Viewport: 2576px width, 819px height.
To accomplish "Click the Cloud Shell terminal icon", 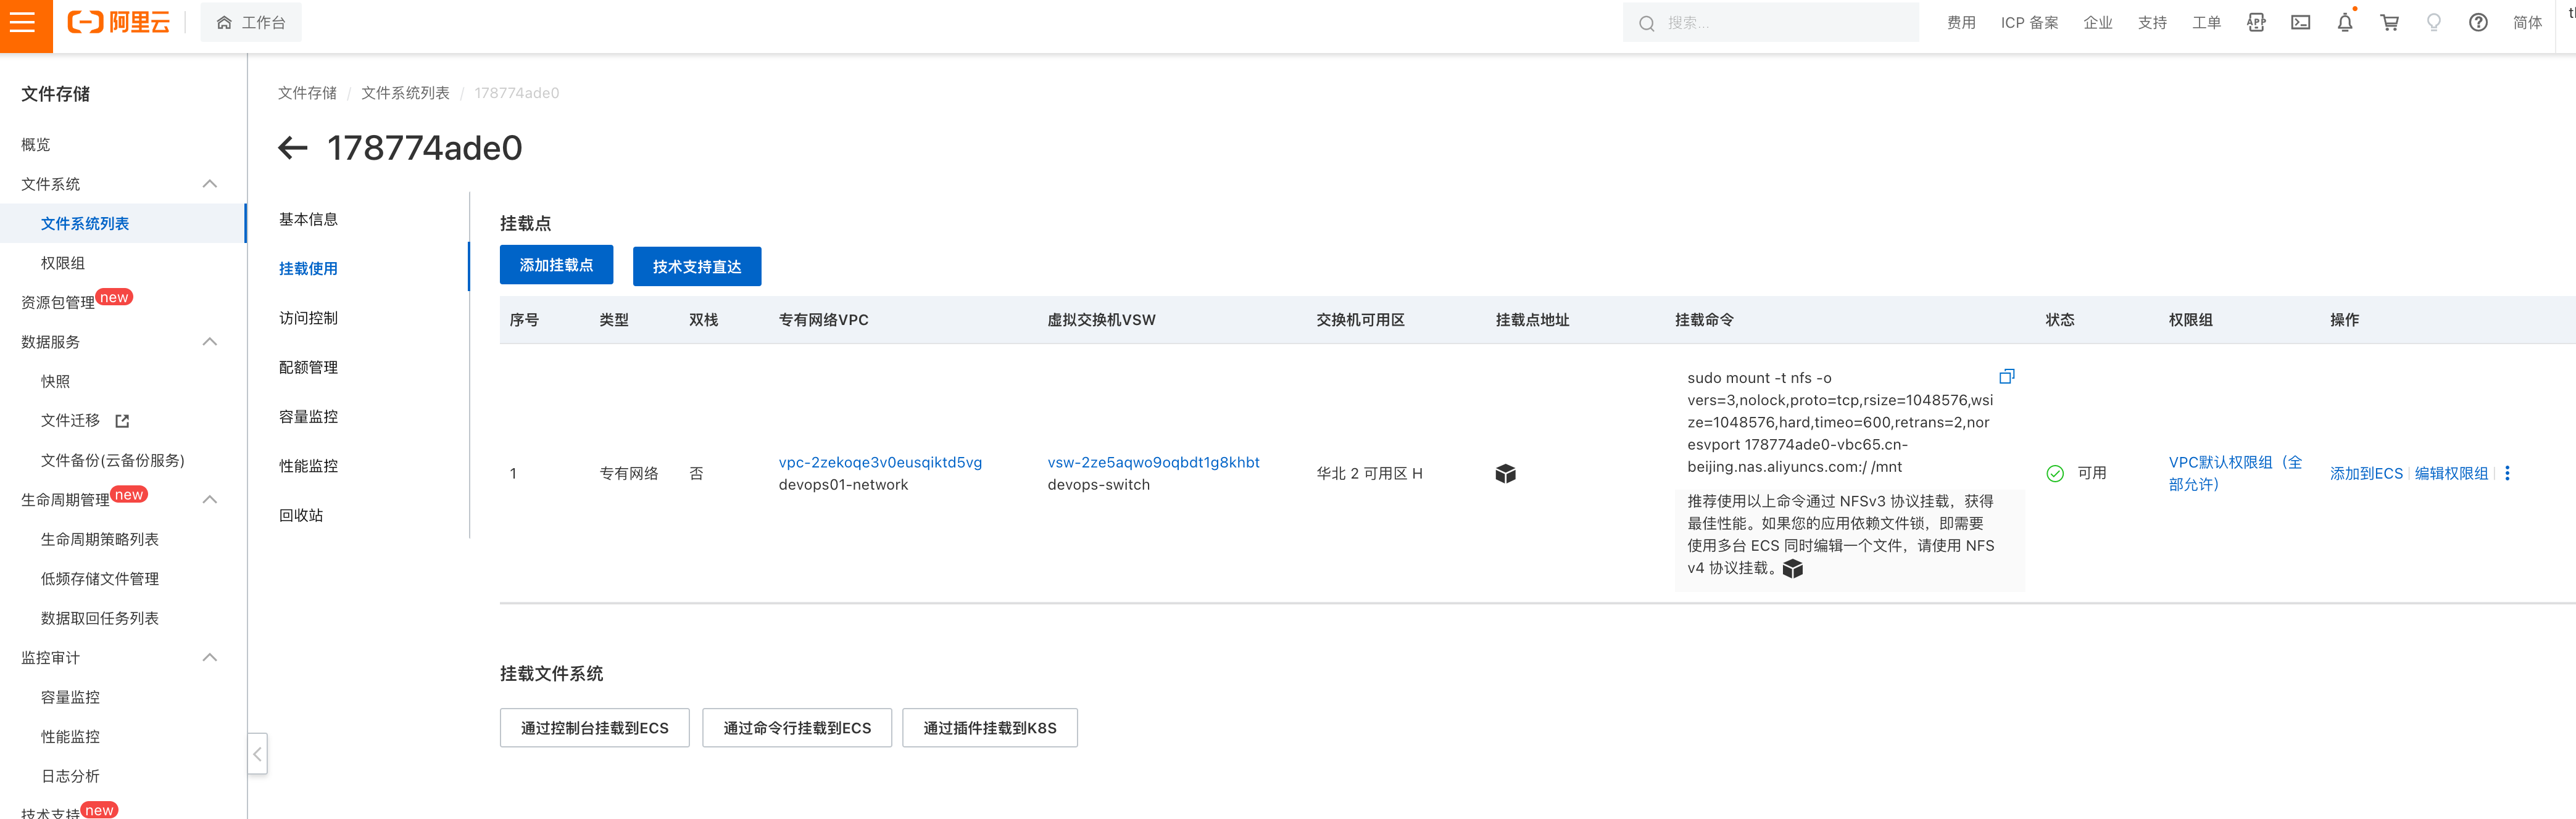I will 2300,22.
